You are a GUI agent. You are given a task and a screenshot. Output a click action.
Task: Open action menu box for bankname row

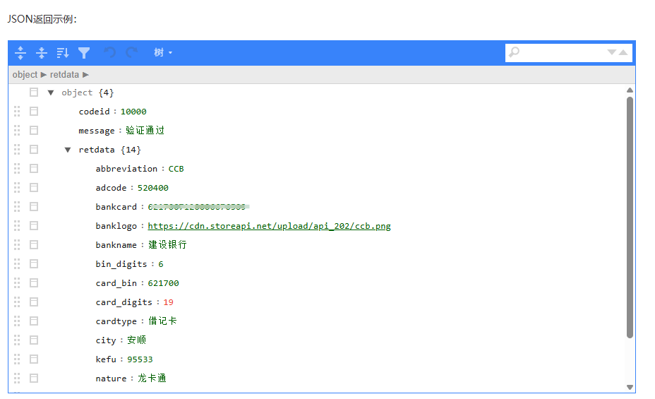click(34, 245)
